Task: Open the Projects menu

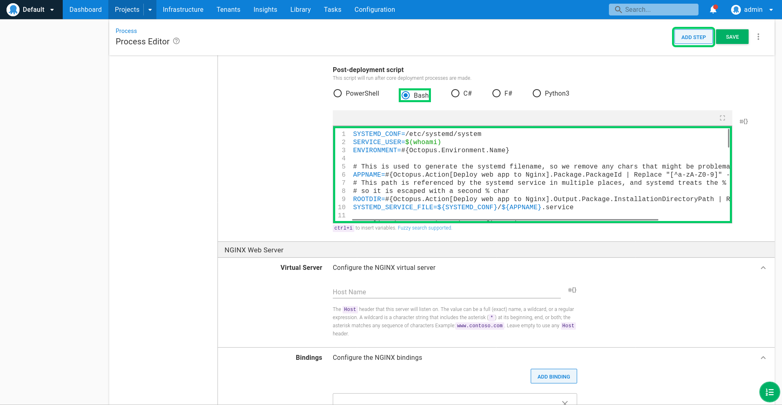Action: click(127, 9)
